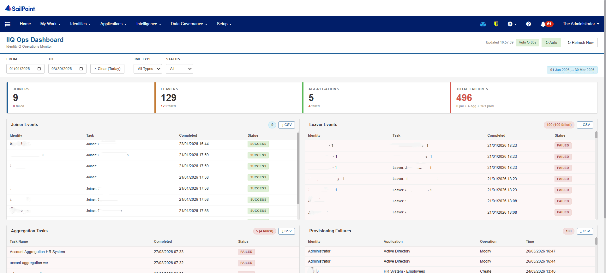
Task: Click 'Updated 10:57:59' timestamp
Action: [x=500, y=42]
